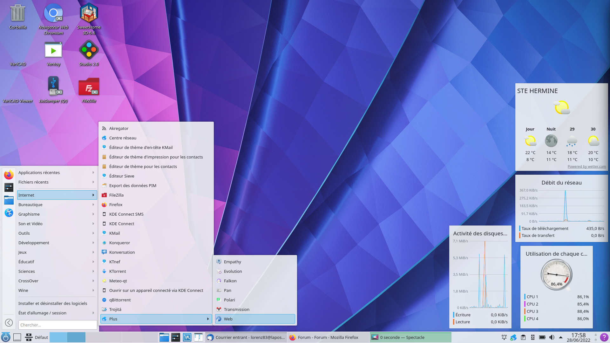610x343 pixels.
Task: Open the Powered by wetter.com link
Action: pos(586,166)
